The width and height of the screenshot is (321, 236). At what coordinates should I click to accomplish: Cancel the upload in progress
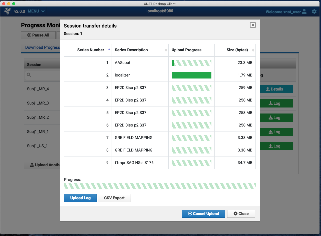pos(203,214)
